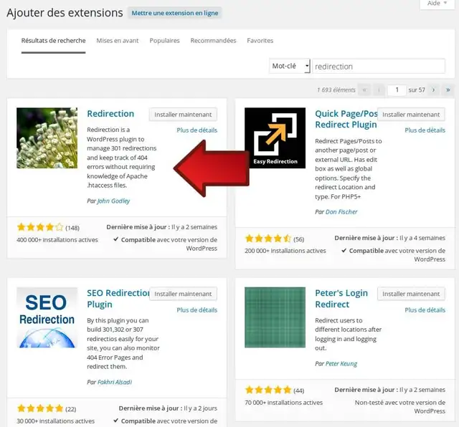Switch to the Mises en avant tab
Viewport: 459px width, 427px height.
118,41
